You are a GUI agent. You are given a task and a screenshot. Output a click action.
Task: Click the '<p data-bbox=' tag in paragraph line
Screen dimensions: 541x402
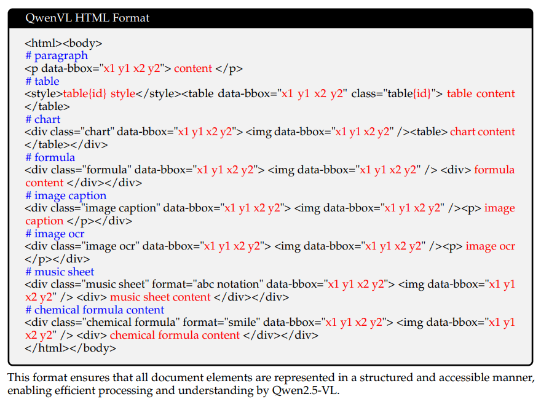click(63, 68)
